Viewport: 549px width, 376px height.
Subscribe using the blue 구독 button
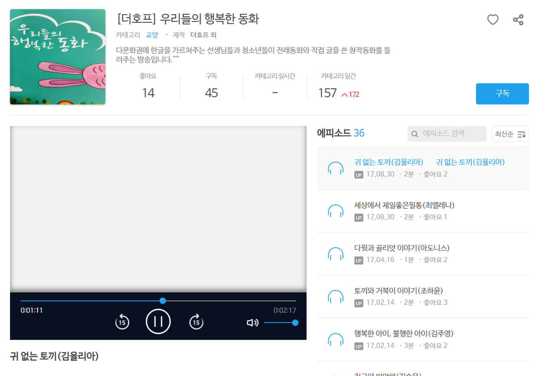pos(502,94)
